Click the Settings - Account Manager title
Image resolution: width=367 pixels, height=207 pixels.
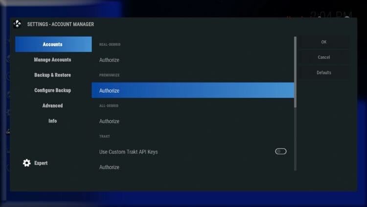point(60,24)
